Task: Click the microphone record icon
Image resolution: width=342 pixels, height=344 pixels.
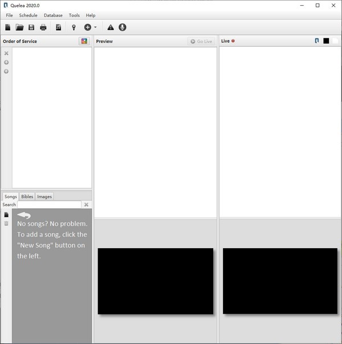Action: click(x=123, y=27)
